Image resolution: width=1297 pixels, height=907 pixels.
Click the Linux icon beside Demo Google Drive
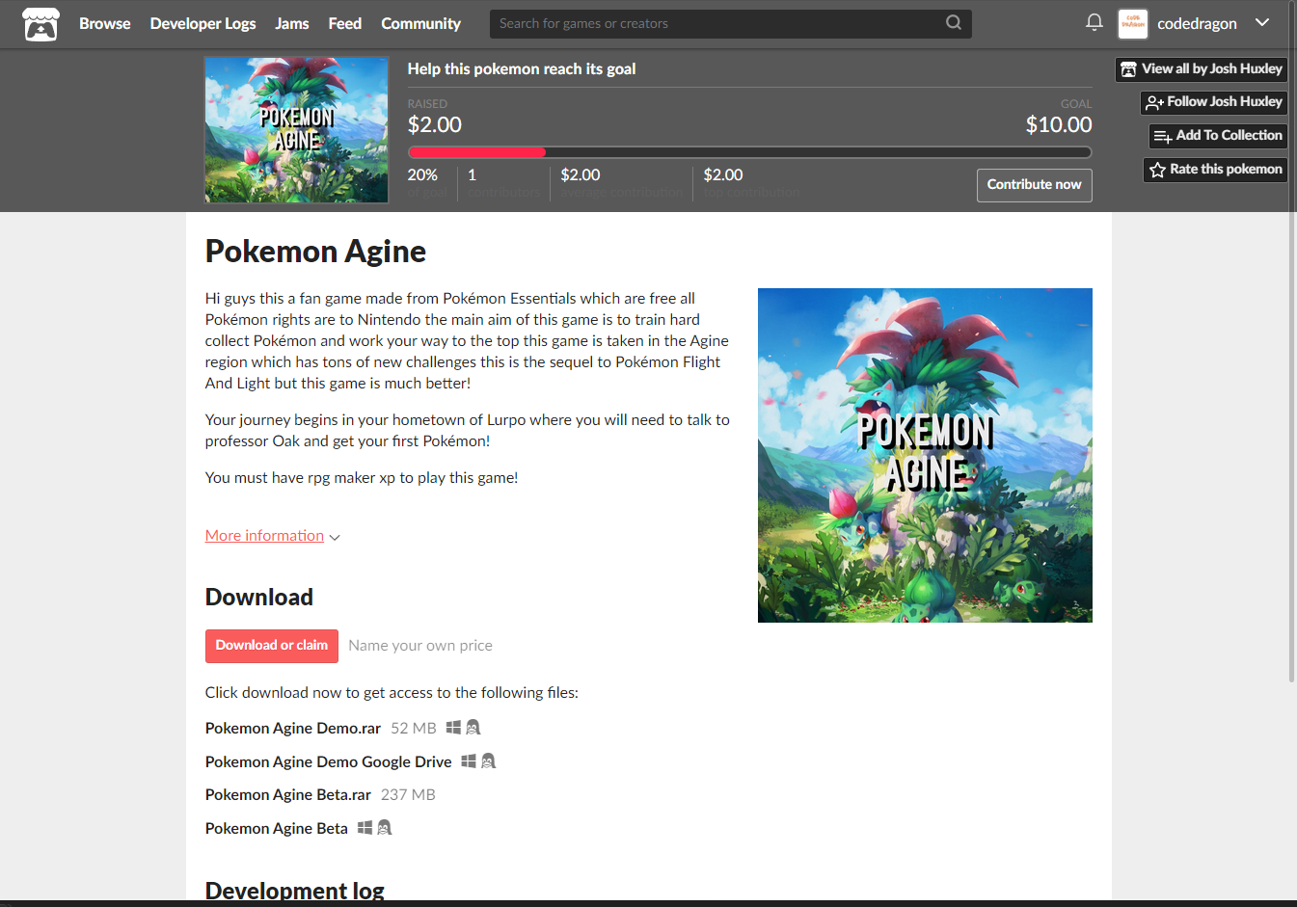tap(488, 761)
